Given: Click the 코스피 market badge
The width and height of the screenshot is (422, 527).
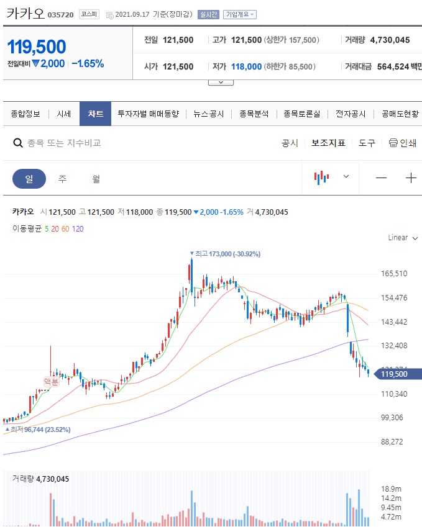Looking at the screenshot, I should coord(89,14).
